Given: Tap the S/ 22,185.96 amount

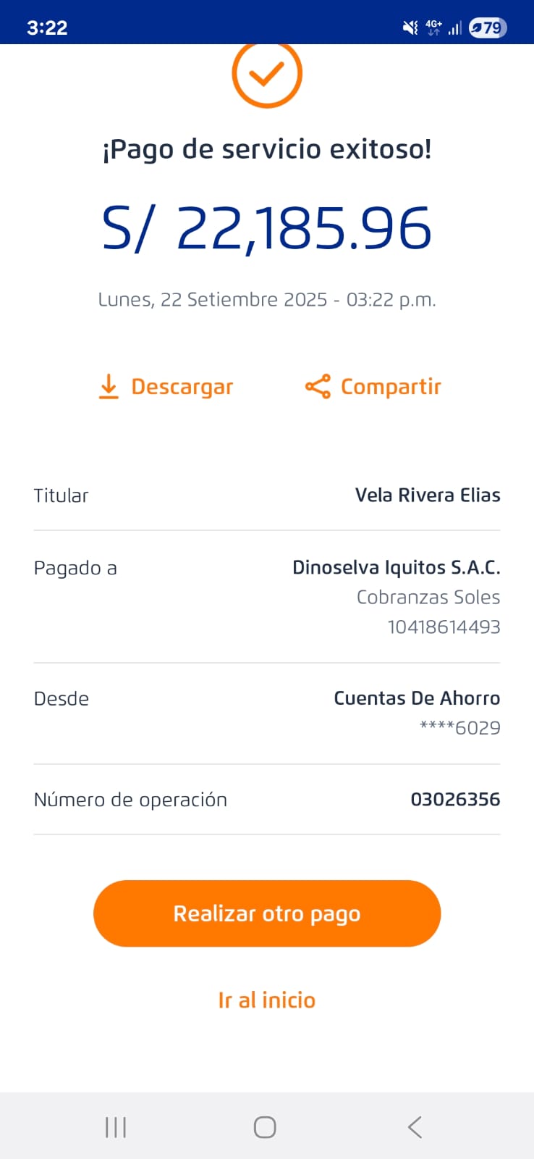Looking at the screenshot, I should pyautogui.click(x=267, y=229).
